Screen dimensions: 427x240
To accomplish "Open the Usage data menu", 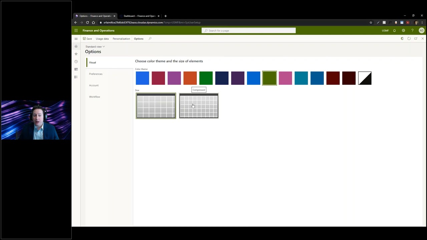I will (x=102, y=39).
